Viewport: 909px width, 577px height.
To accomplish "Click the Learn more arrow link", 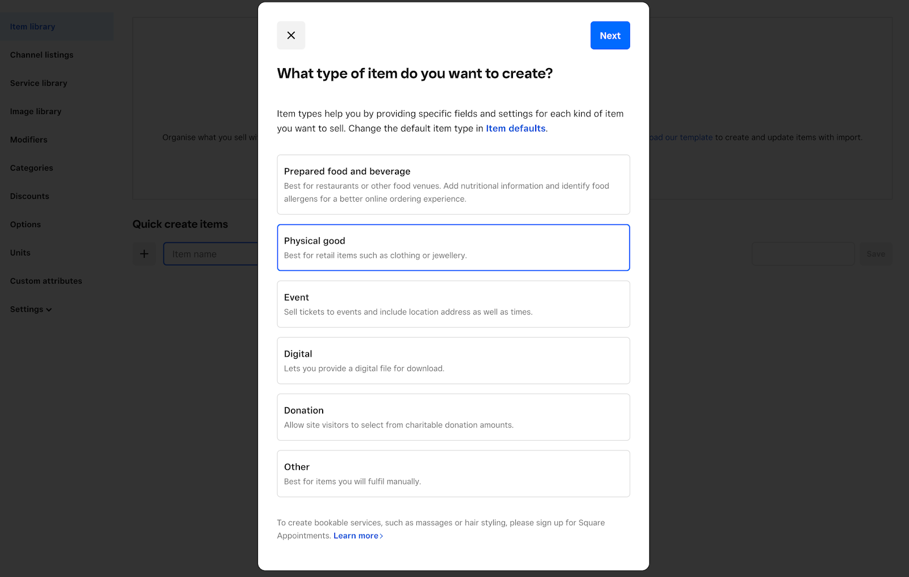I will (358, 536).
